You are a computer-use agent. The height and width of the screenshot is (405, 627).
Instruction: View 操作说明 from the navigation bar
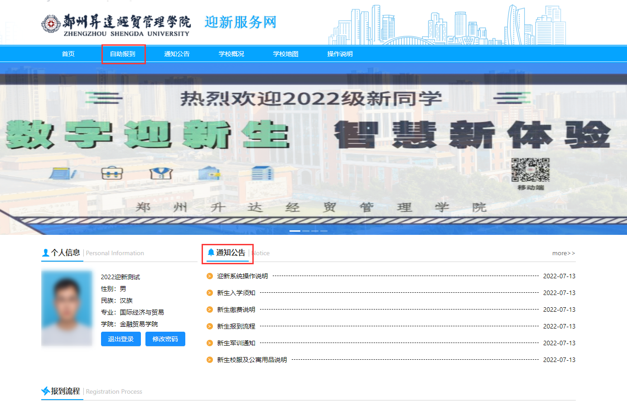coord(340,54)
